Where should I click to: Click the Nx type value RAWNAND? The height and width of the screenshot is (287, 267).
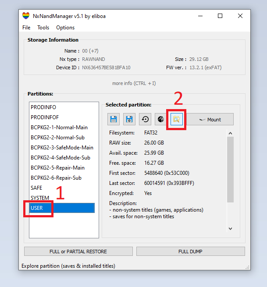coord(93,59)
